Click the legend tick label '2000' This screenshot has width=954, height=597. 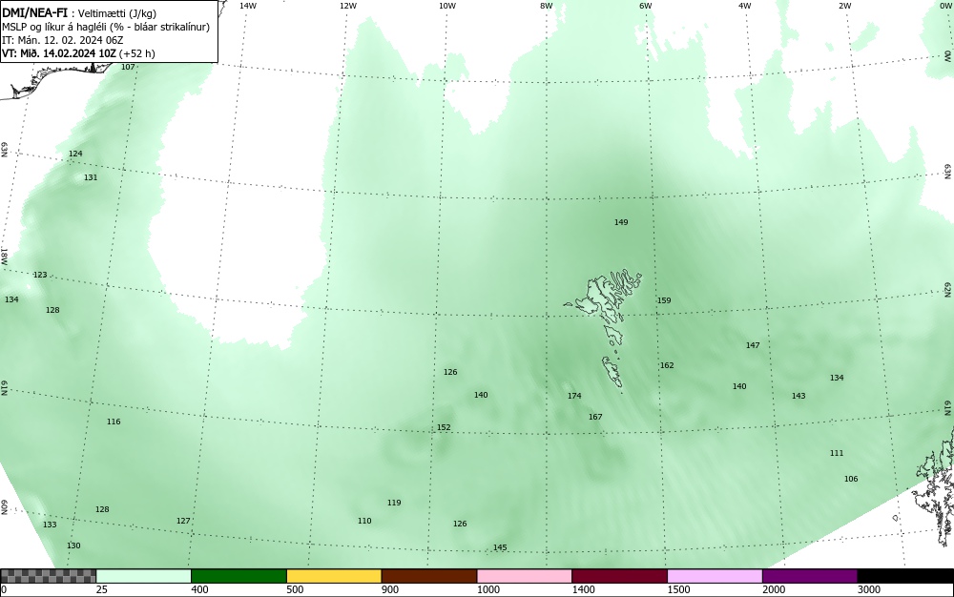[774, 589]
